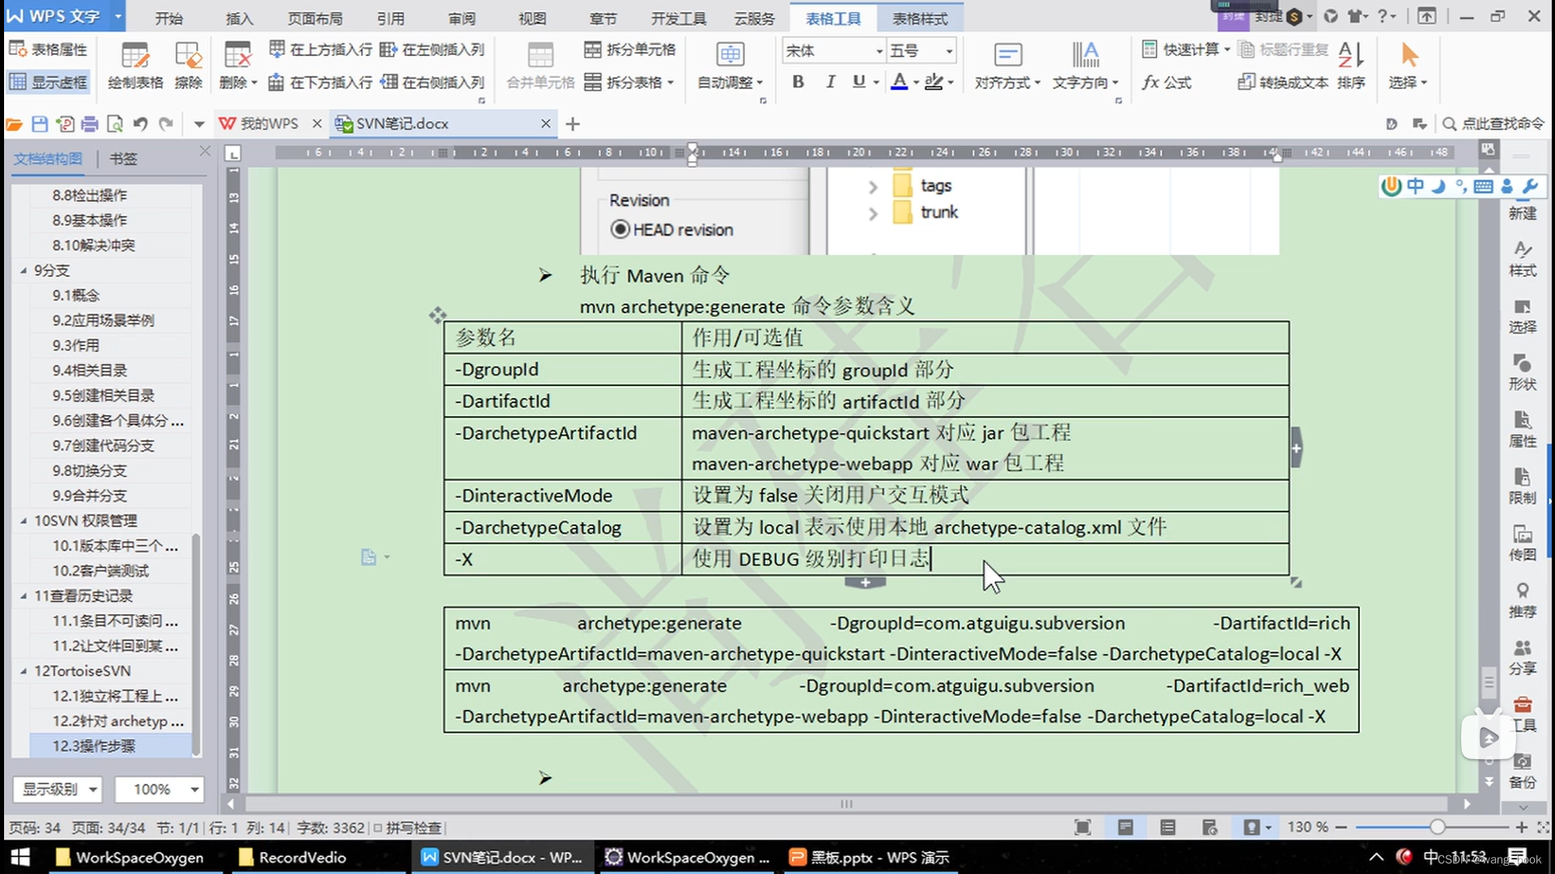Click the Table Properties button

[48, 49]
